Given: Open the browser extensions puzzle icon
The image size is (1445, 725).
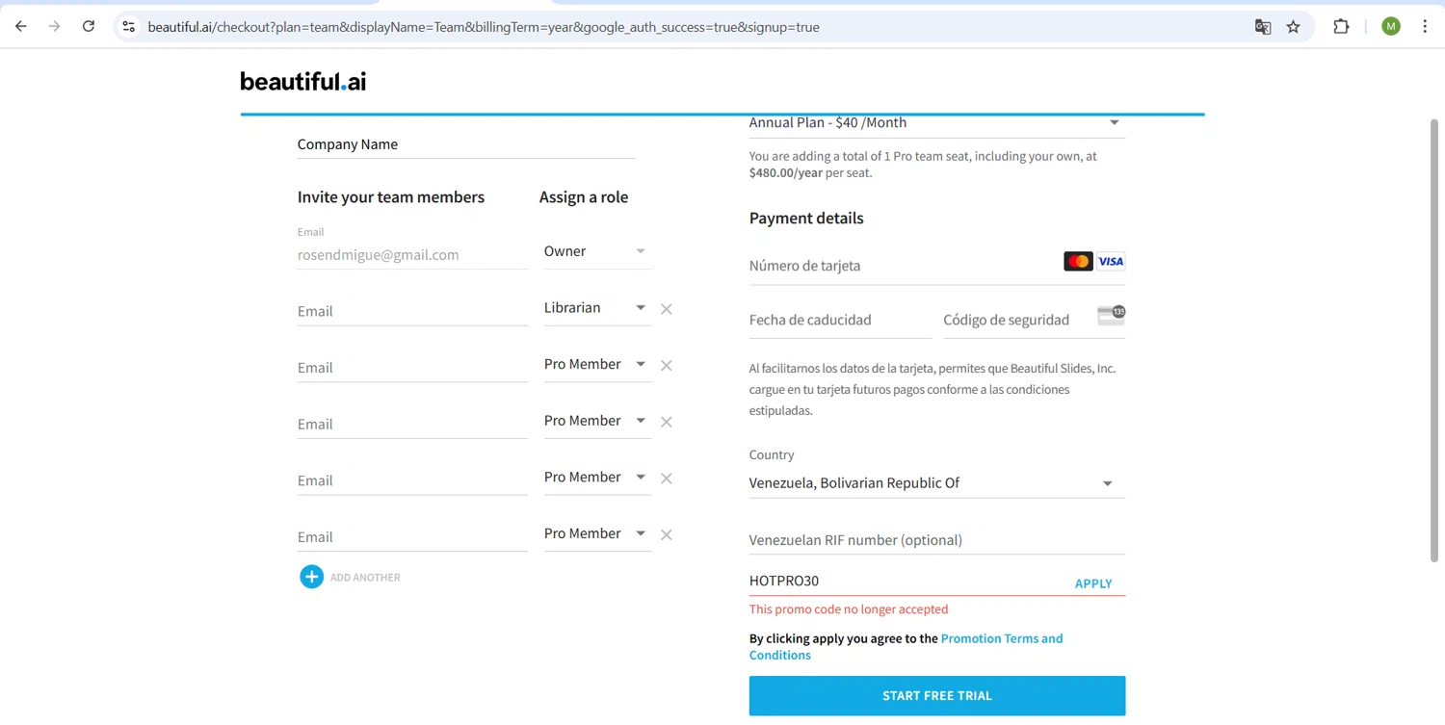Looking at the screenshot, I should click(x=1341, y=27).
